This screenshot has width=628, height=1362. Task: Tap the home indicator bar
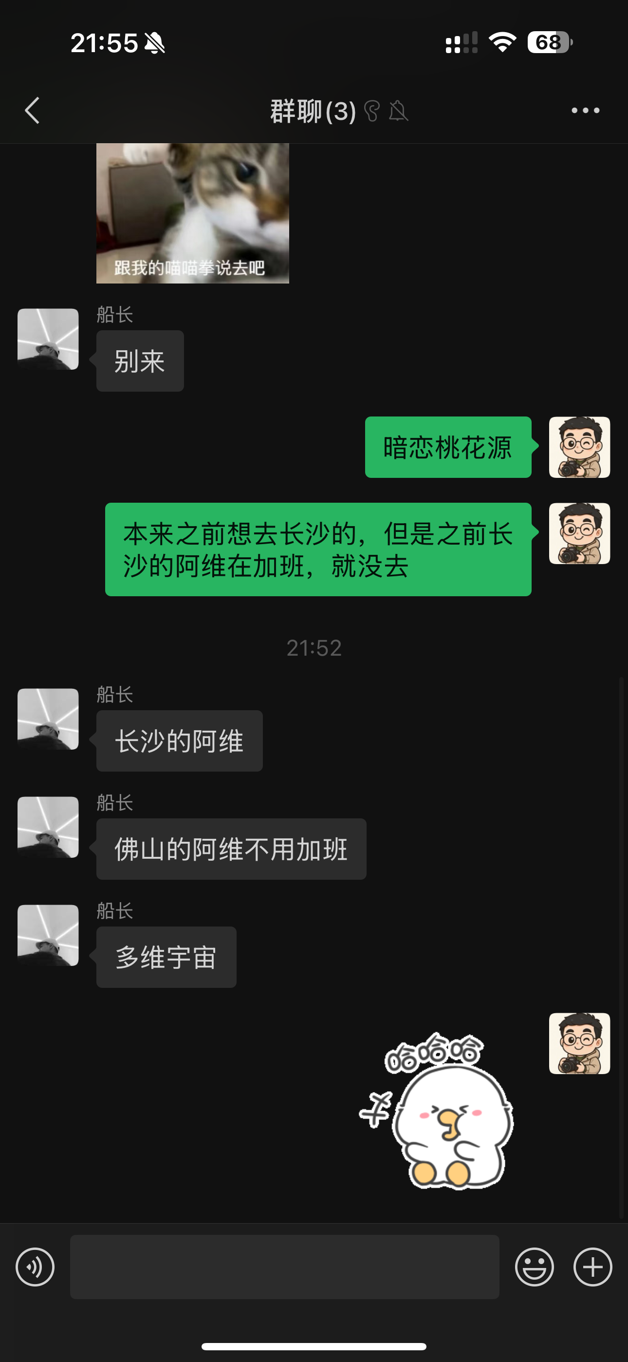[314, 1346]
